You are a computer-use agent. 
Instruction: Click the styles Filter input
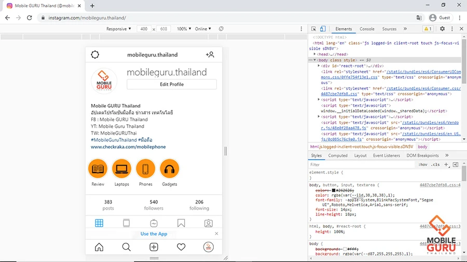[x=362, y=165]
